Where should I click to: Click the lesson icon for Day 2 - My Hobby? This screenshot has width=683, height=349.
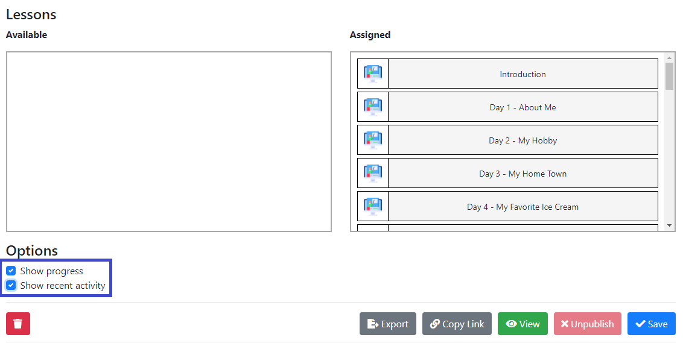click(373, 140)
